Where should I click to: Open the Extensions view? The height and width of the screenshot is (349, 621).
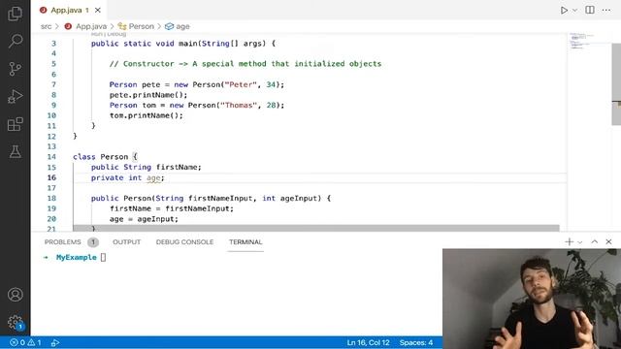click(16, 124)
